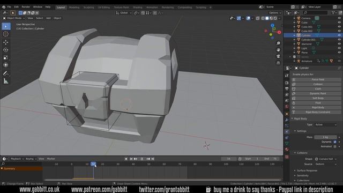Toggle visibility of Cube.002

point(339,31)
